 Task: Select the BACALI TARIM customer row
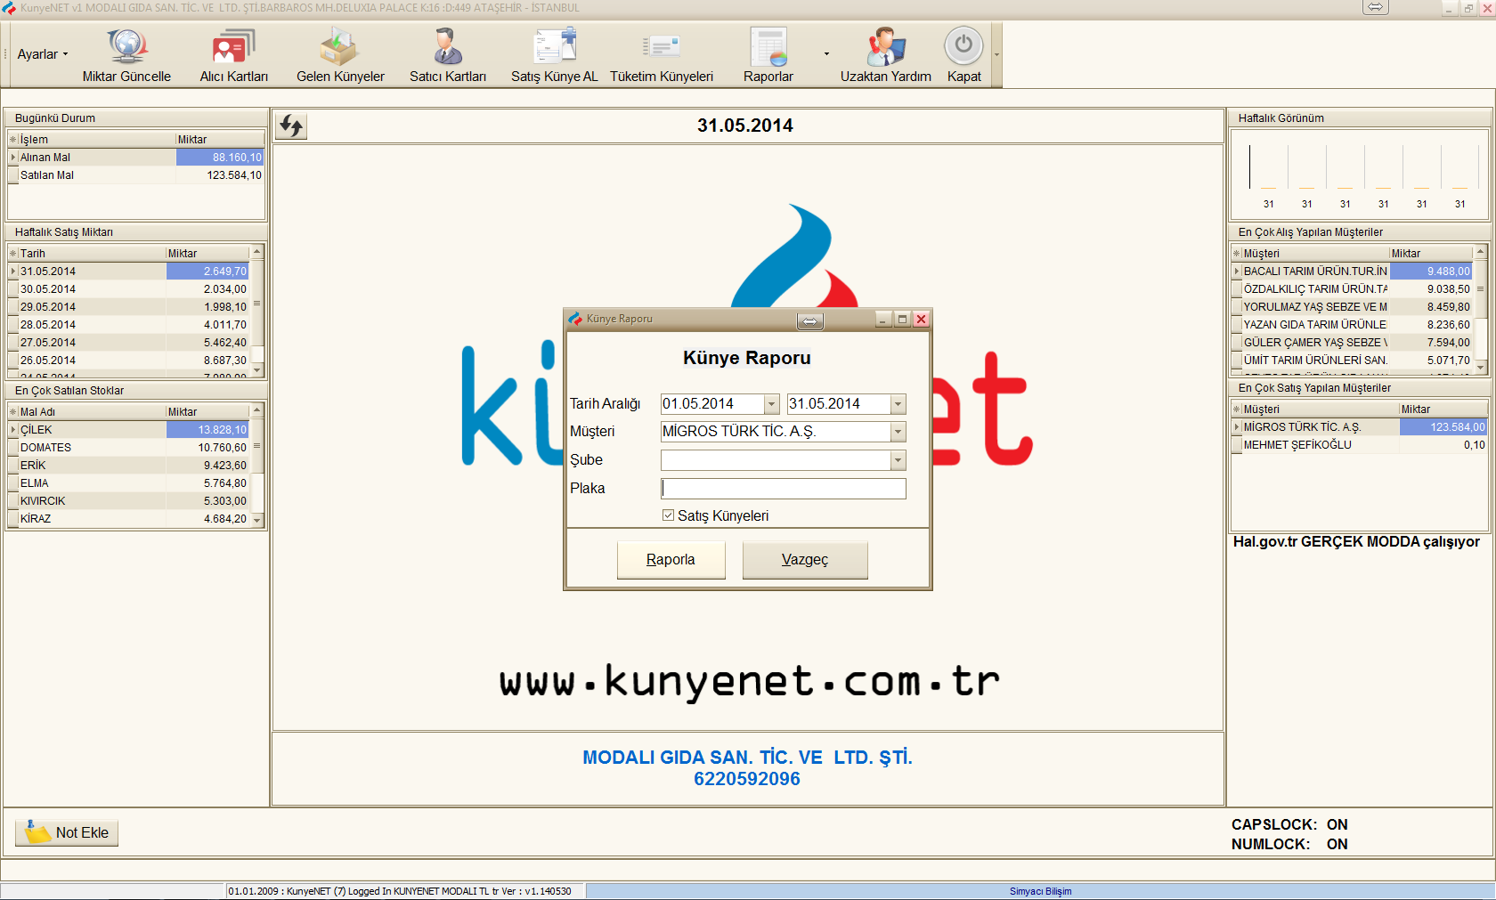click(1352, 272)
